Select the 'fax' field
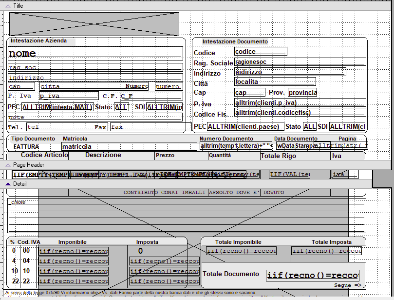This screenshot has height=300, width=394. click(x=151, y=127)
